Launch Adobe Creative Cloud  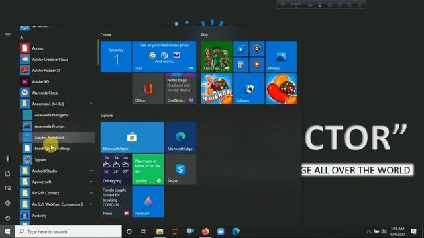click(x=57, y=59)
